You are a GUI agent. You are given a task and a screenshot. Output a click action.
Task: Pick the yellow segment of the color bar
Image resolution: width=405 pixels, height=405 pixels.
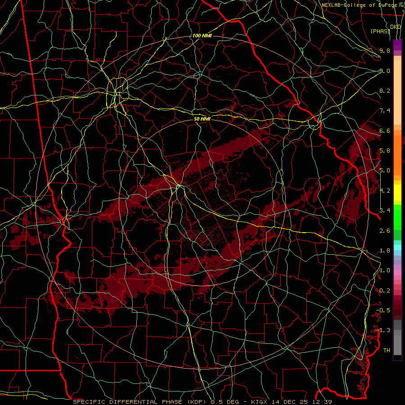pyautogui.click(x=397, y=193)
